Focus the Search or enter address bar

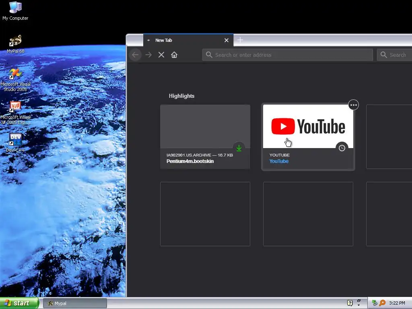pos(287,55)
